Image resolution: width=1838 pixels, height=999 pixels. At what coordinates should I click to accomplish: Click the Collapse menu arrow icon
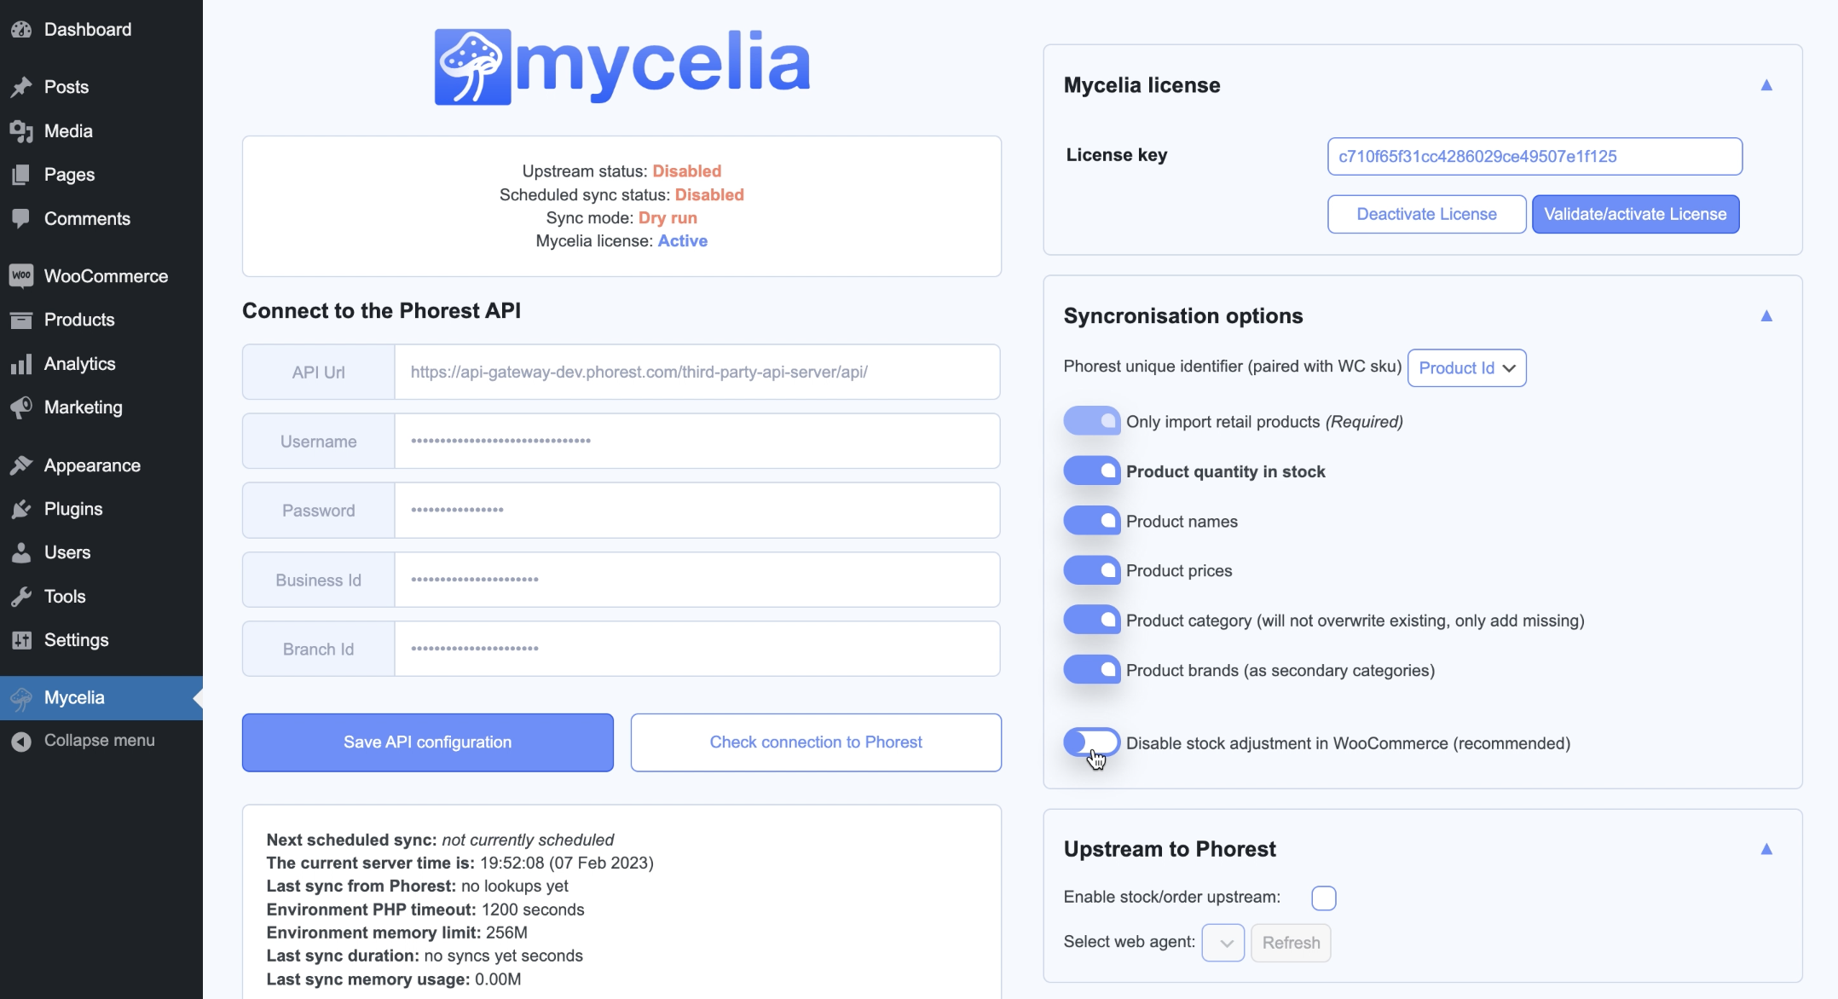(x=21, y=742)
